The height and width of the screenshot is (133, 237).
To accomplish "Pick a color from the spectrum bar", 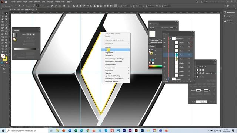I will pos(156,66).
